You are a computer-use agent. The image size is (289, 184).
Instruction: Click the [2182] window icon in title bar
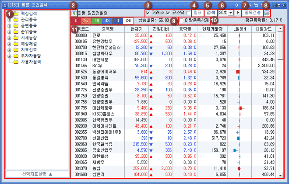(4, 4)
